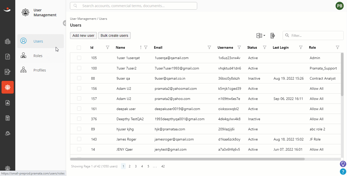This screenshot has height=176, width=347.
Task: Jump to last page 42
Action: pyautogui.click(x=163, y=166)
